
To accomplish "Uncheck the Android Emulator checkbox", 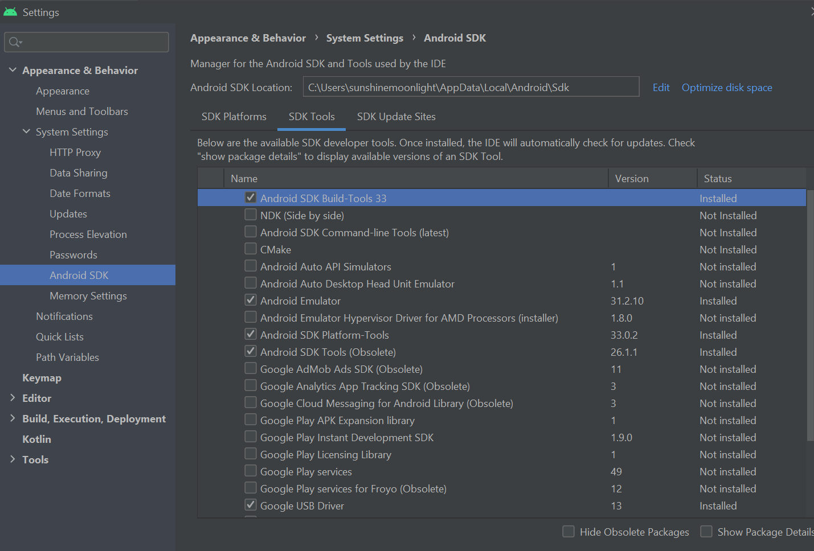I will click(x=251, y=300).
